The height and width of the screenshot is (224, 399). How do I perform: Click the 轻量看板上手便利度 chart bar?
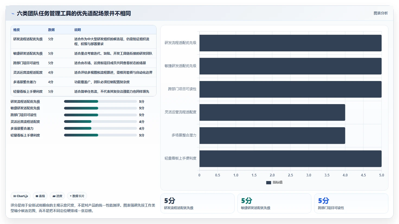(x=291, y=159)
